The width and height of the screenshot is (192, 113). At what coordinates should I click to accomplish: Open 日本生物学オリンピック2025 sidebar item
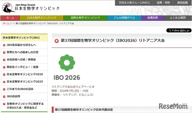(24, 82)
